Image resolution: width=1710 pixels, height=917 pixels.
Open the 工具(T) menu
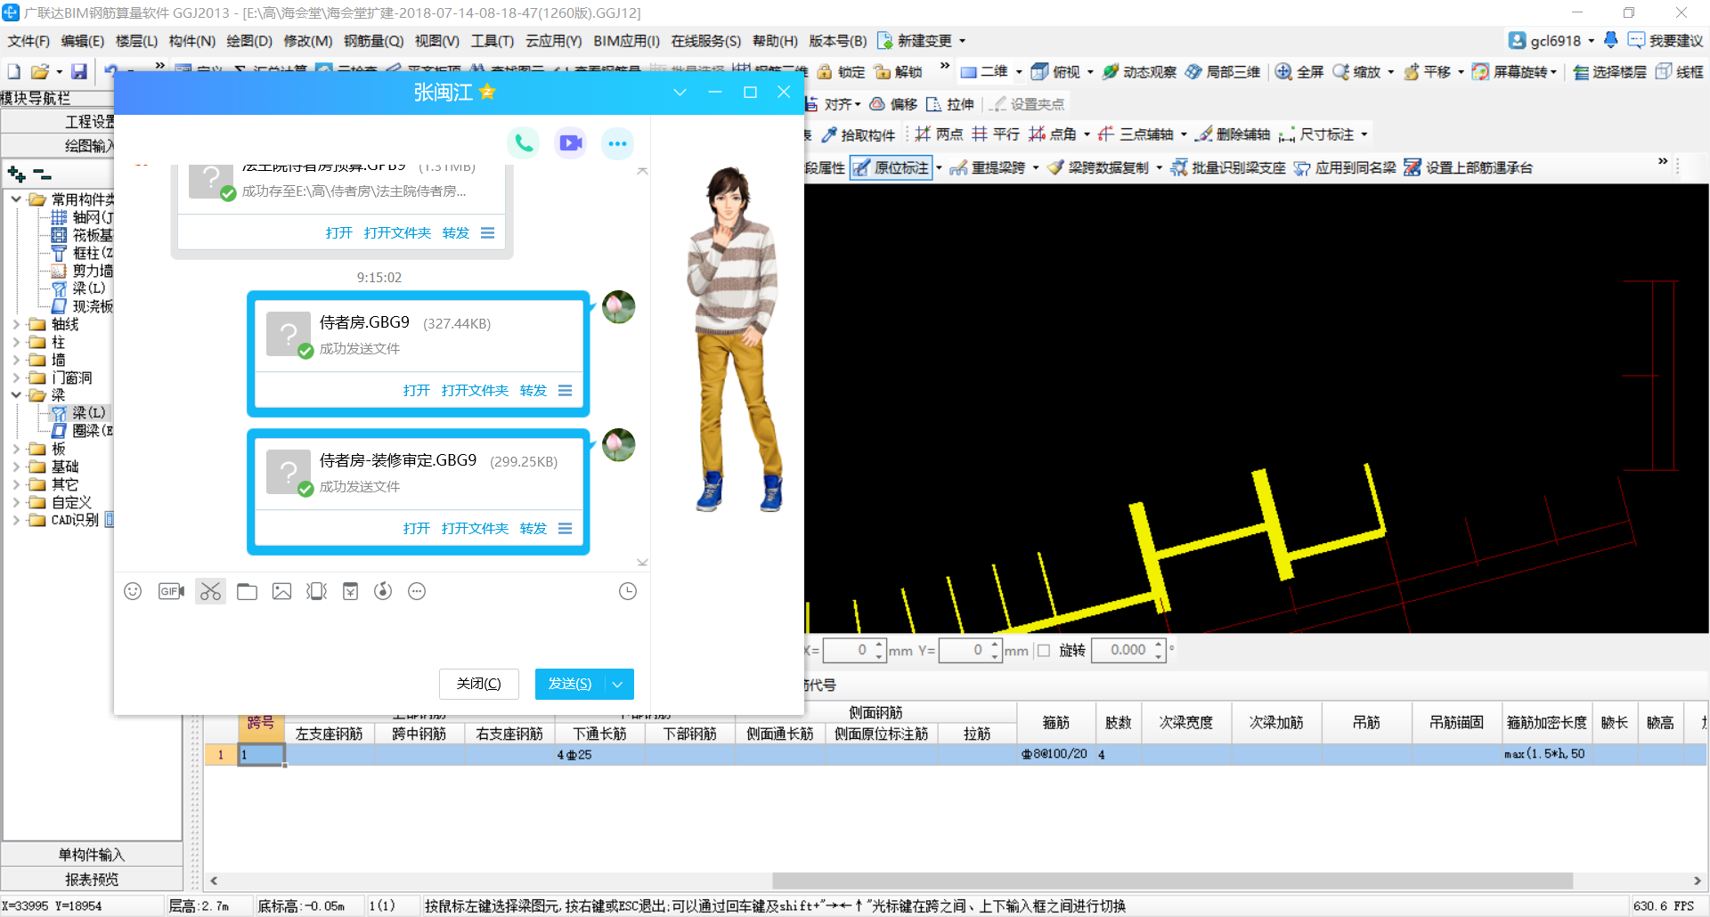point(493,41)
